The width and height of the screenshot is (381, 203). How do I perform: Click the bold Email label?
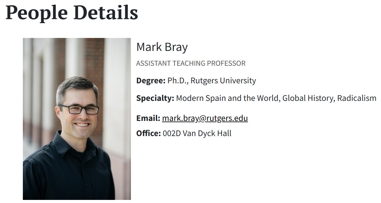click(x=148, y=118)
